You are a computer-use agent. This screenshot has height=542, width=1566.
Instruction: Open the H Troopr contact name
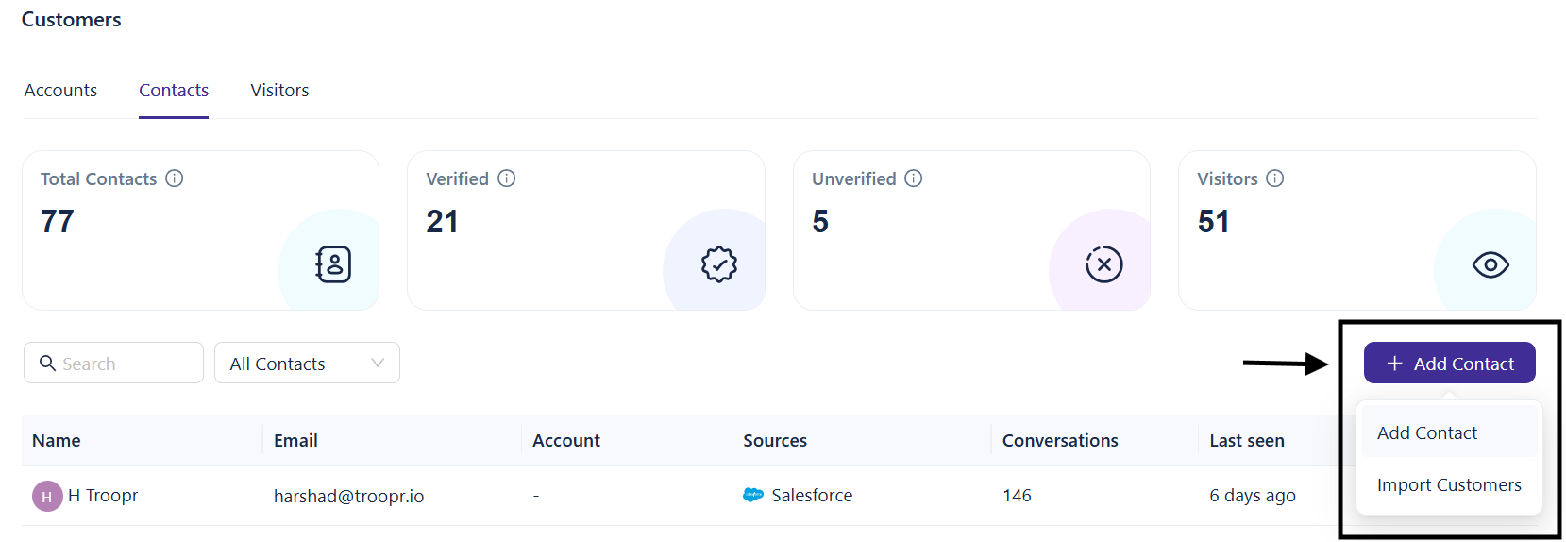tap(103, 496)
